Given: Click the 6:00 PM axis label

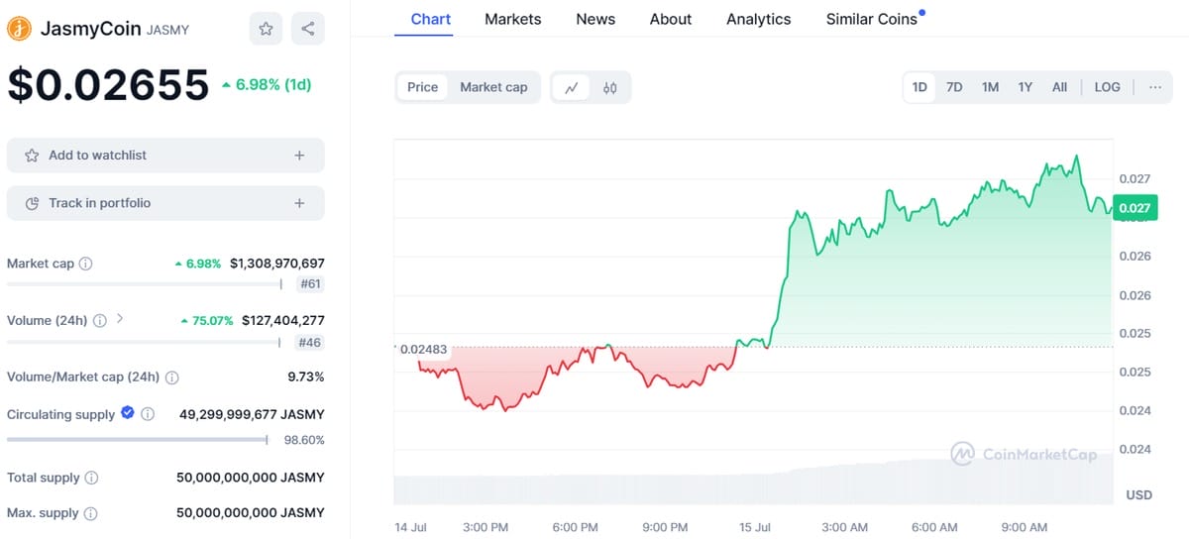Looking at the screenshot, I should [x=575, y=527].
